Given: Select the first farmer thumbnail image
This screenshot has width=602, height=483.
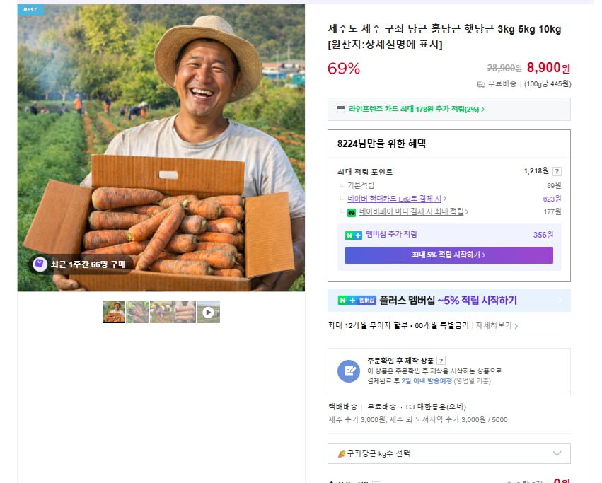Looking at the screenshot, I should [114, 312].
